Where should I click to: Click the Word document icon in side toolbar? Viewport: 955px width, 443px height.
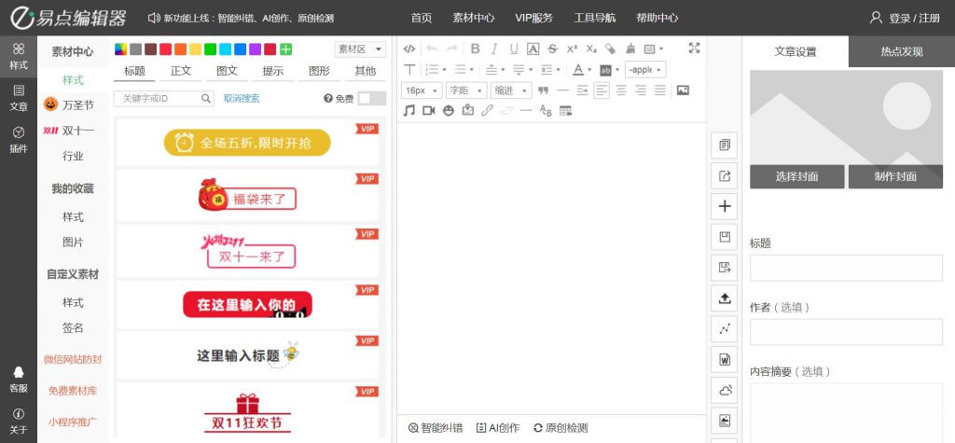coord(725,359)
